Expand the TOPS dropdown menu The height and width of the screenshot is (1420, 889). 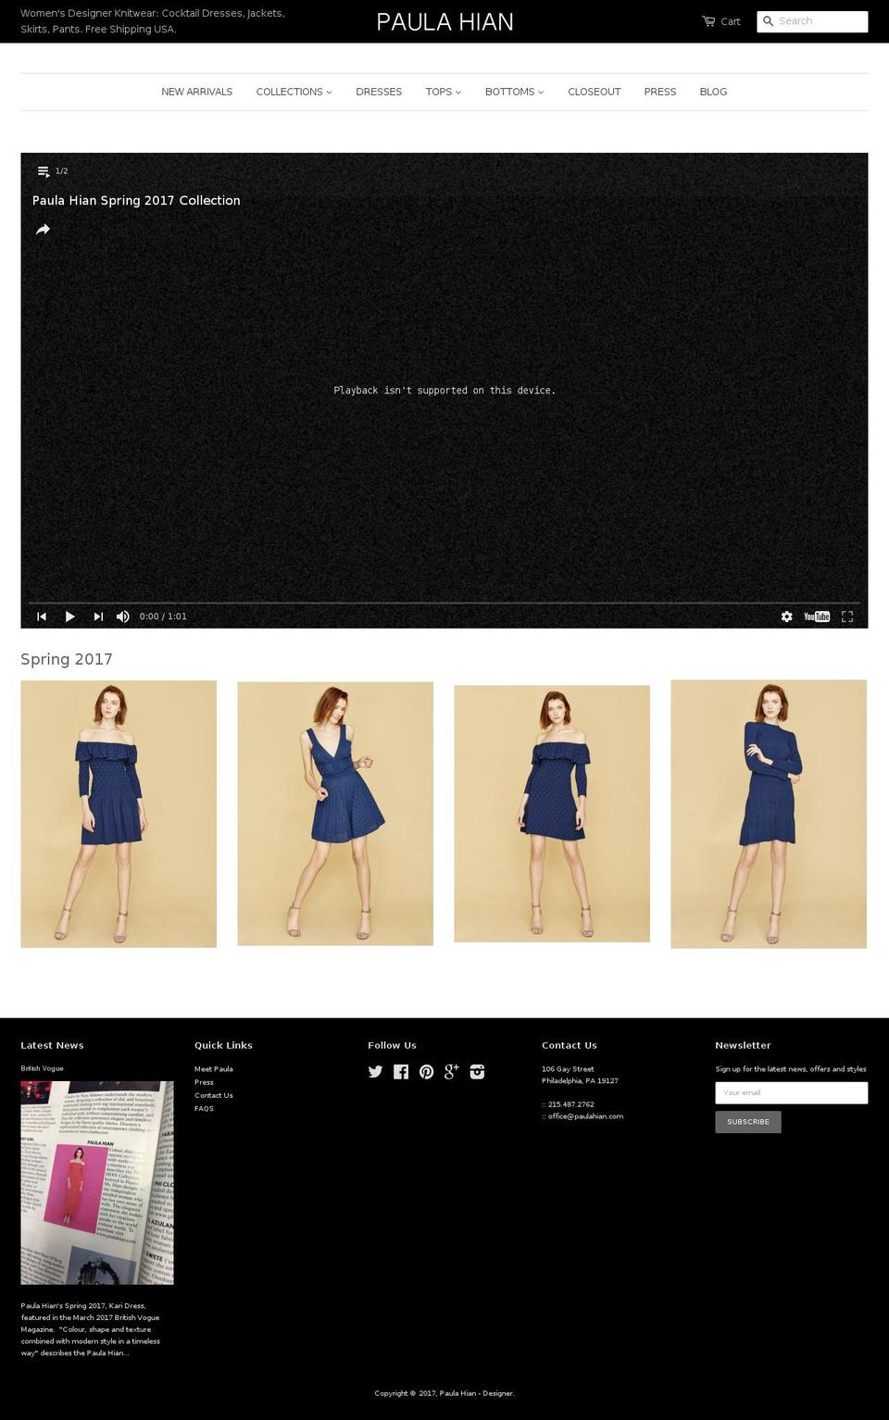tap(443, 92)
